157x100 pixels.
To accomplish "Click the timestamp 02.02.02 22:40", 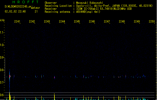I will (15, 11).
